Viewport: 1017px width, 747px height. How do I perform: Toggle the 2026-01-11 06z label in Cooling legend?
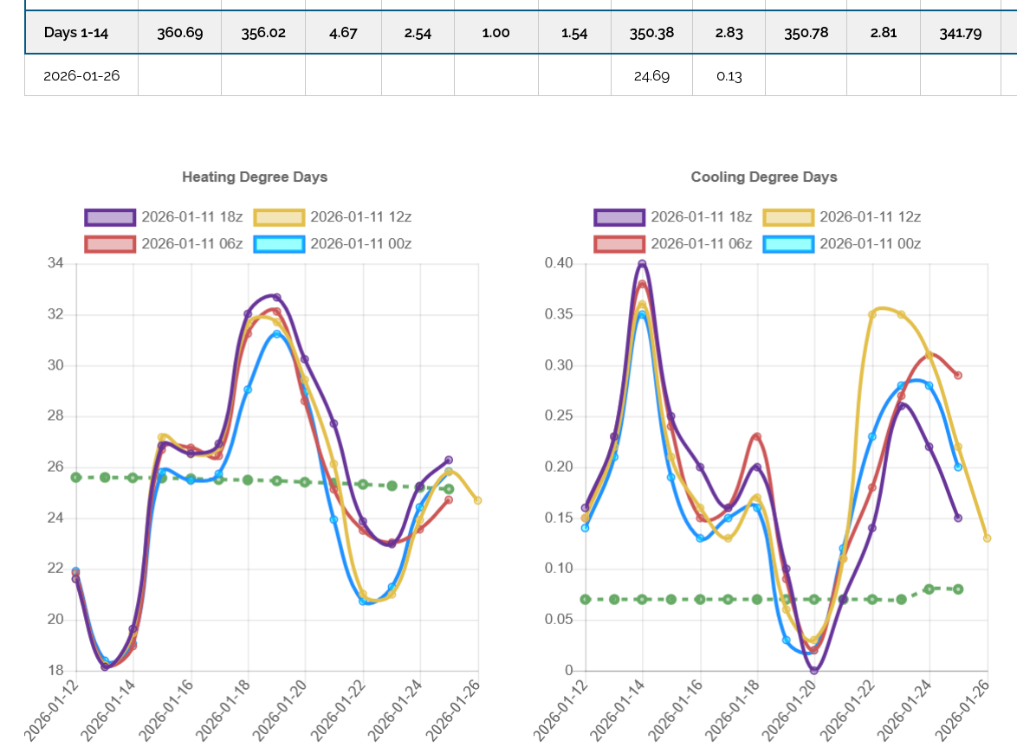pos(701,243)
